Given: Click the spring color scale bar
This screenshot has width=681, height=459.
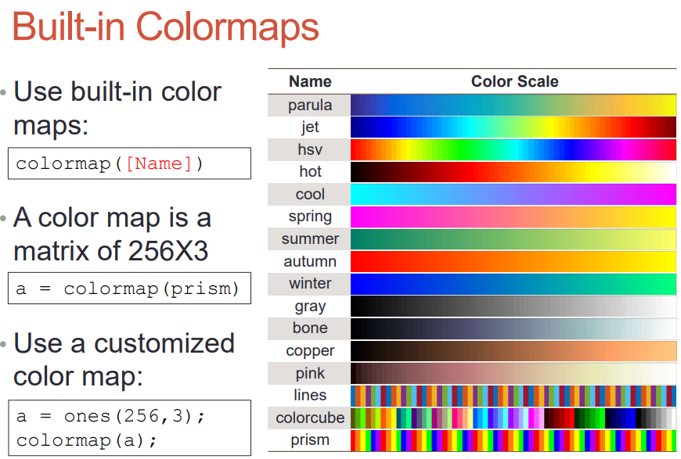Looking at the screenshot, I should pyautogui.click(x=513, y=217).
